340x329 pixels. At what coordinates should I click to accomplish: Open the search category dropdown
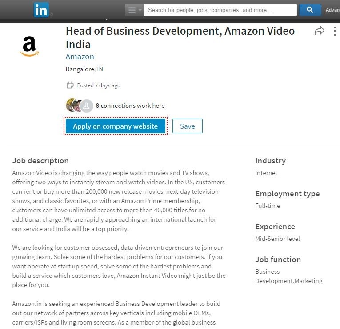(x=134, y=10)
